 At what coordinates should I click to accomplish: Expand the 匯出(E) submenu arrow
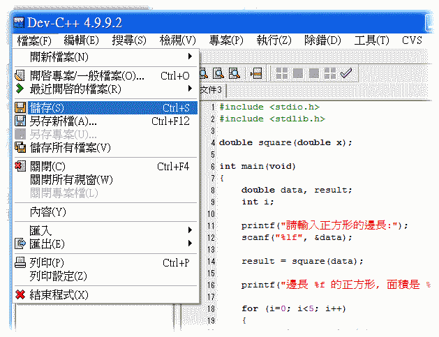point(190,244)
